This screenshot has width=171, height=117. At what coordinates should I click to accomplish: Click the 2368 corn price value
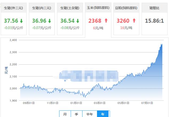coord(95,21)
